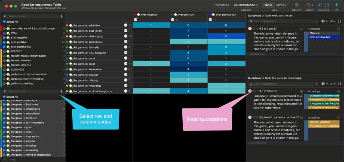Open the Export dropdown chevron

point(312,5)
